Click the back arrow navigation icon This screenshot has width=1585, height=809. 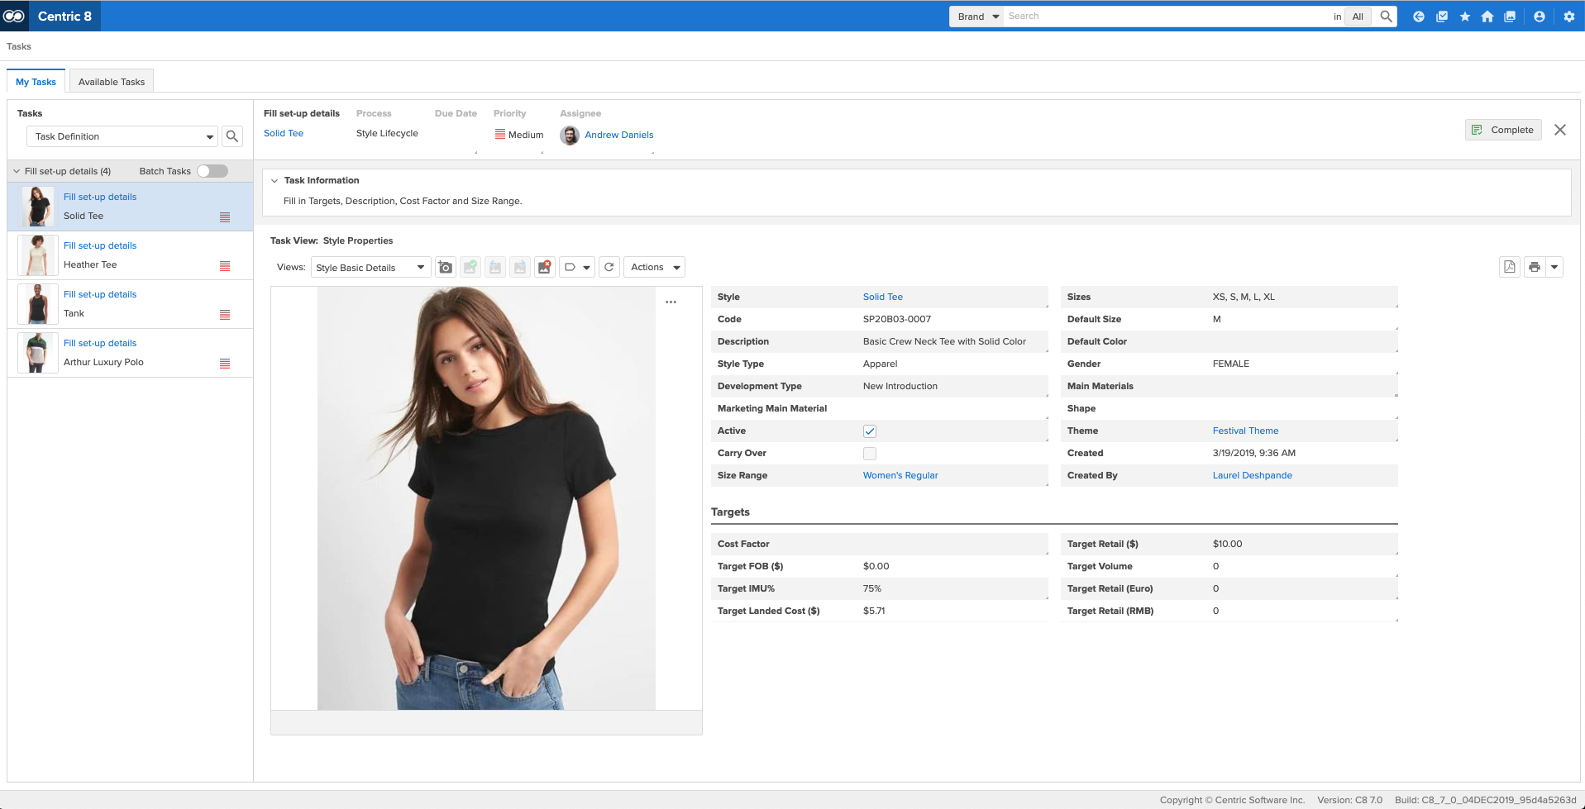(1419, 17)
